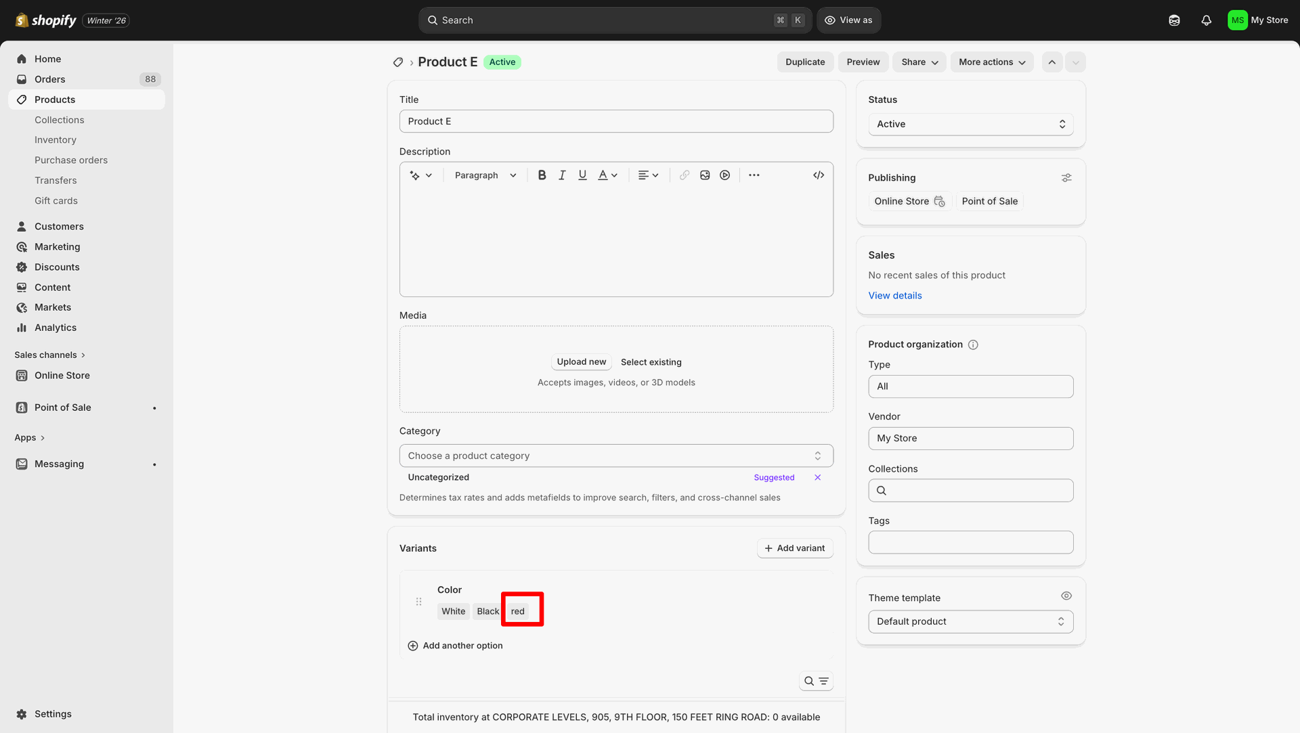Open Analytics from the sidebar

coord(56,328)
